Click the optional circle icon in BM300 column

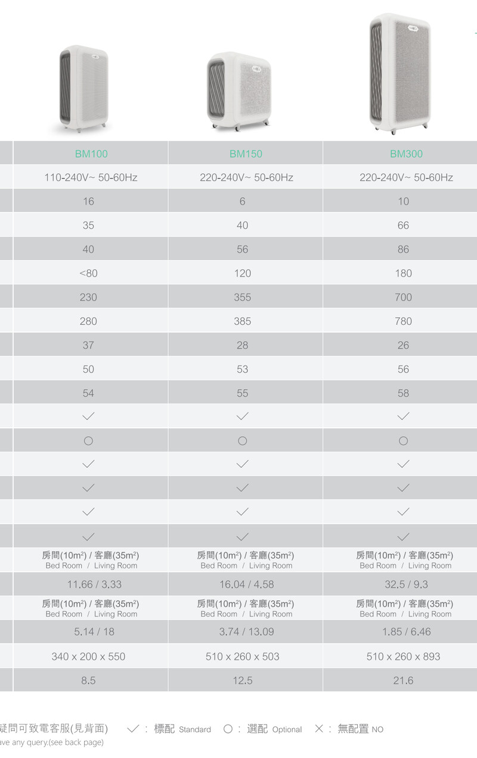[x=403, y=441]
